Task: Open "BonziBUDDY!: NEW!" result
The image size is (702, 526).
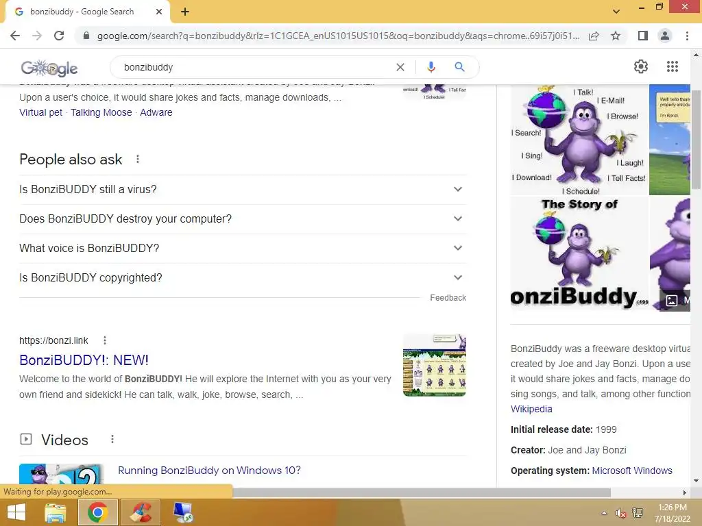Action: (84, 360)
